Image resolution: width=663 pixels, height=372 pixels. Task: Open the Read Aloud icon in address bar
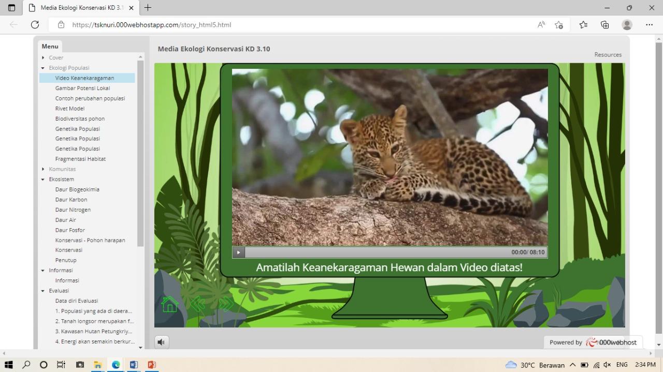pyautogui.click(x=541, y=24)
